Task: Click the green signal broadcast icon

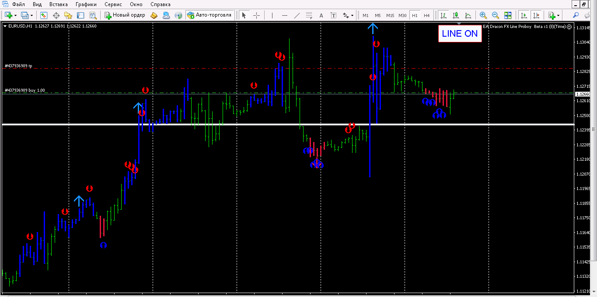Action: click(178, 15)
